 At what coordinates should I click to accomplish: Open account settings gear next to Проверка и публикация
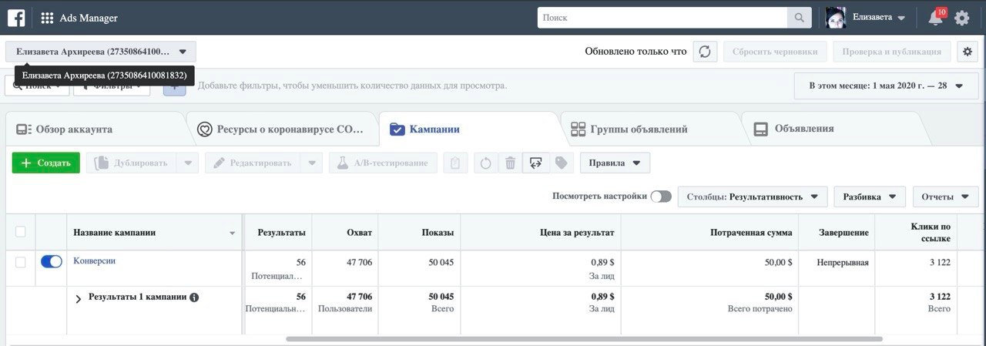[x=968, y=52]
